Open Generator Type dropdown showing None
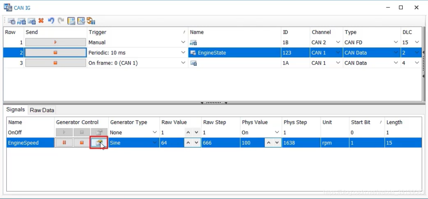This screenshot has width=428, height=199. click(155, 132)
